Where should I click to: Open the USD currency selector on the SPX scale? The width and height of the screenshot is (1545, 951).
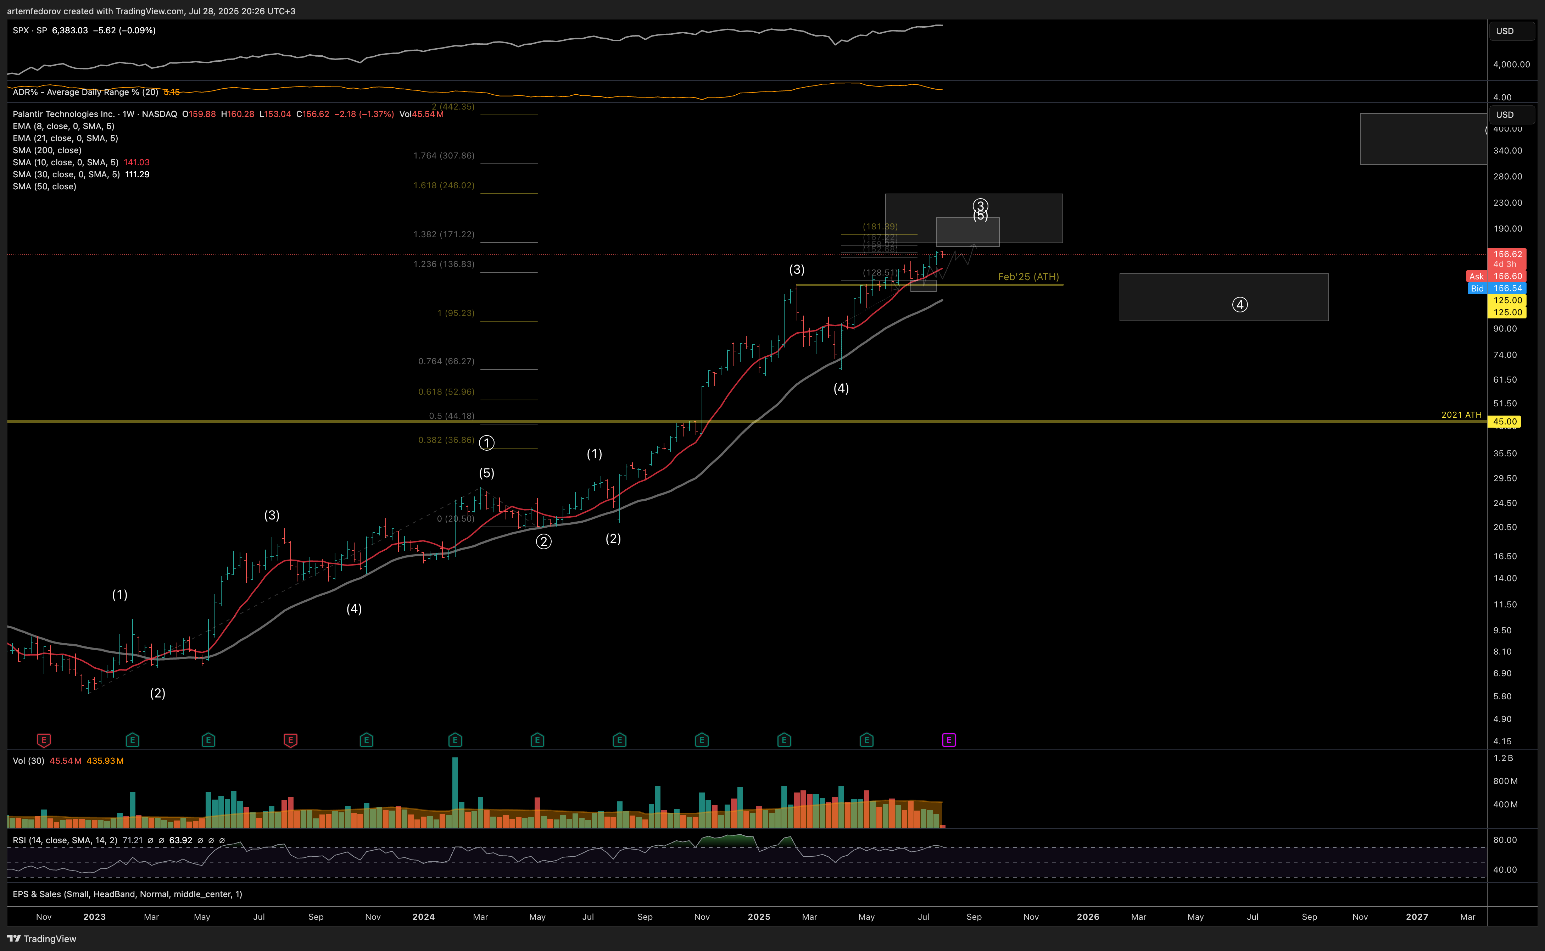pos(1512,31)
